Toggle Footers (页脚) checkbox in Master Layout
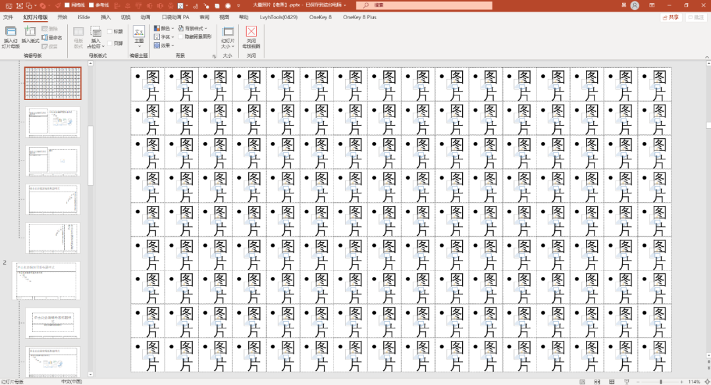Image resolution: width=711 pixels, height=385 pixels. [110, 43]
